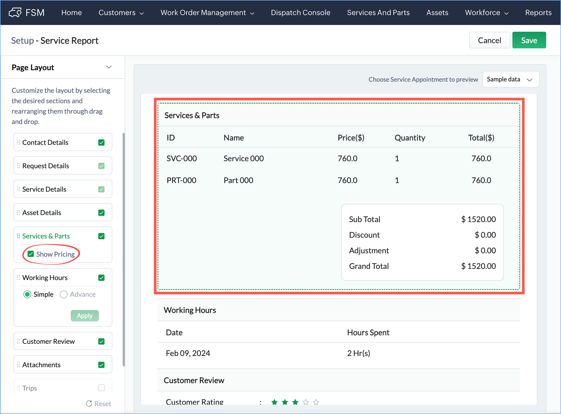Image resolution: width=561 pixels, height=414 pixels.
Task: Open the Dispatch Console tab
Action: pos(301,12)
